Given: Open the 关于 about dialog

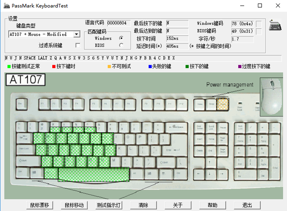Looking at the screenshot, I should (178, 205).
